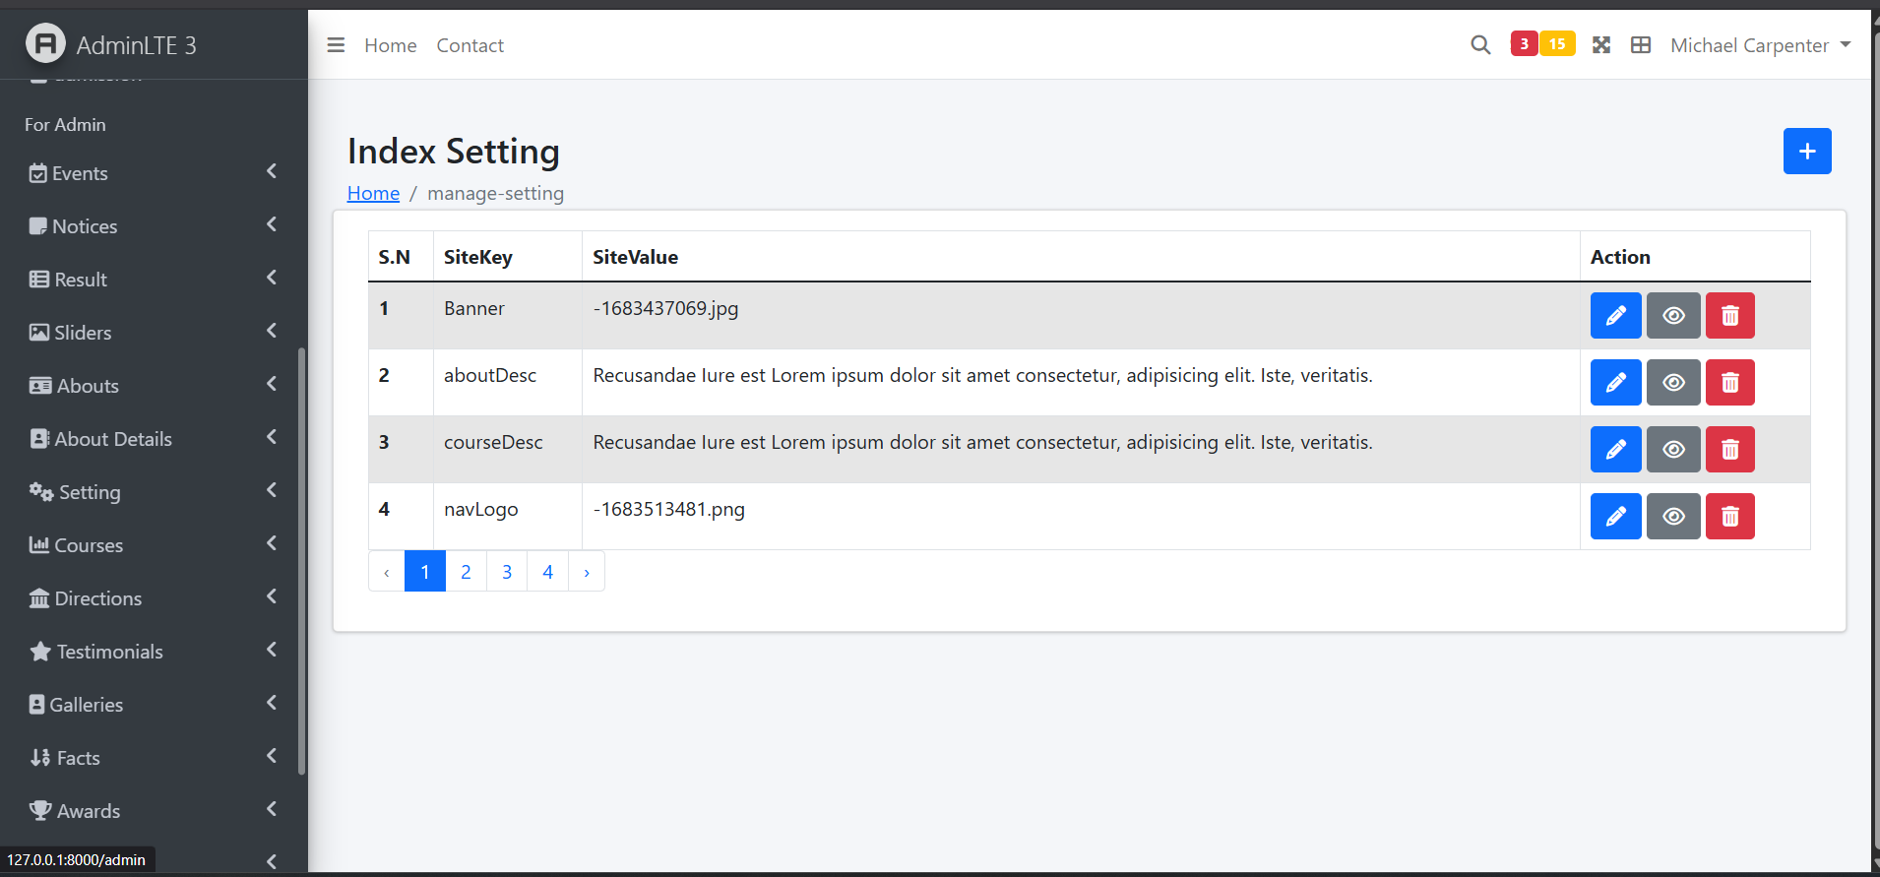Go to pagination page 4
Image resolution: width=1880 pixels, height=877 pixels.
coord(548,571)
